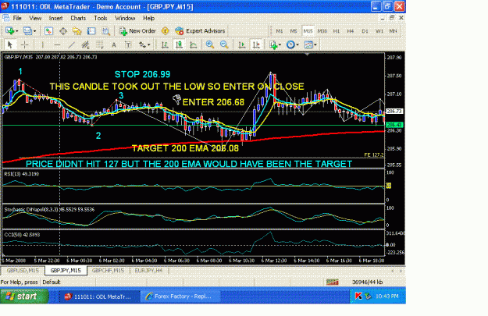Switch to Bar Chart display
488x316 pixels.
[x=165, y=44]
